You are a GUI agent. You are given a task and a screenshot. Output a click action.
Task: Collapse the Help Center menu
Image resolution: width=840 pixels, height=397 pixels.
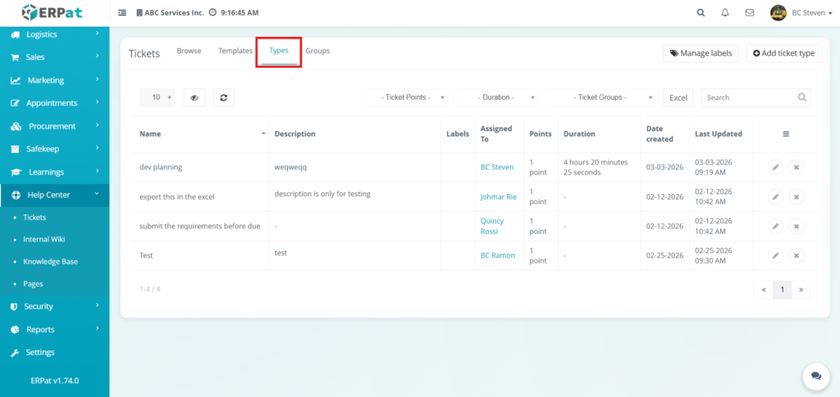click(55, 195)
